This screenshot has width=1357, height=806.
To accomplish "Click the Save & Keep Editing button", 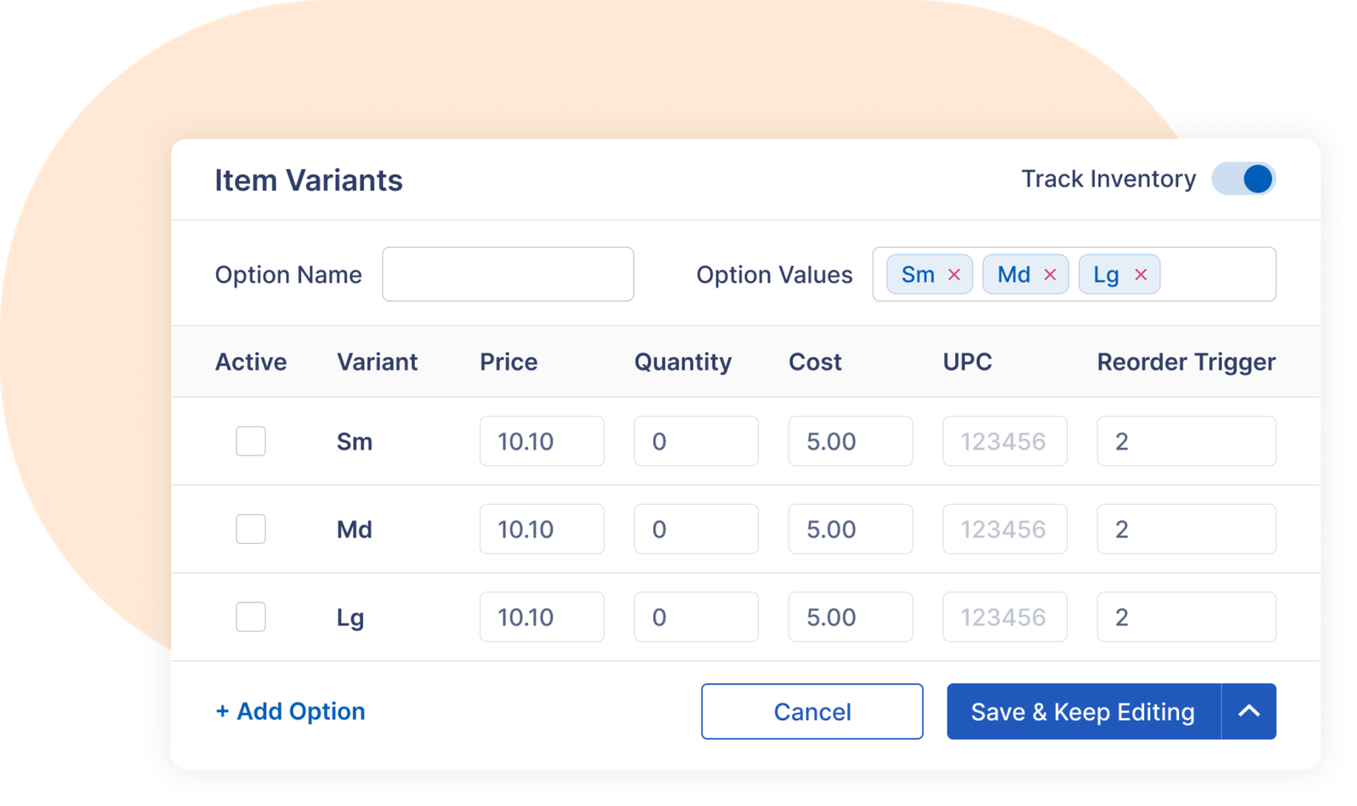I will [x=1083, y=712].
